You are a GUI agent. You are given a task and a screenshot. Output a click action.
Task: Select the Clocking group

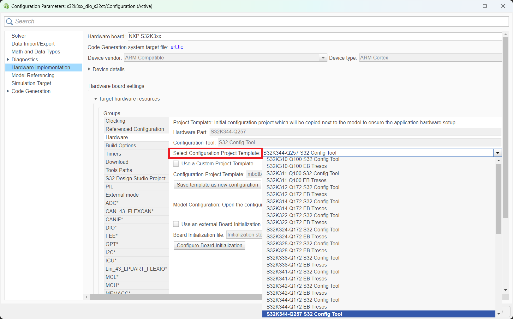point(115,121)
